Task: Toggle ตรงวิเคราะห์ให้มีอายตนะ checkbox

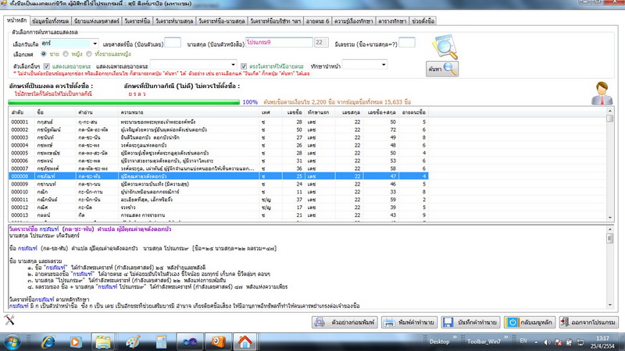Action: (244, 66)
